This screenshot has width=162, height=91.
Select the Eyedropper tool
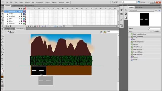point(2,55)
